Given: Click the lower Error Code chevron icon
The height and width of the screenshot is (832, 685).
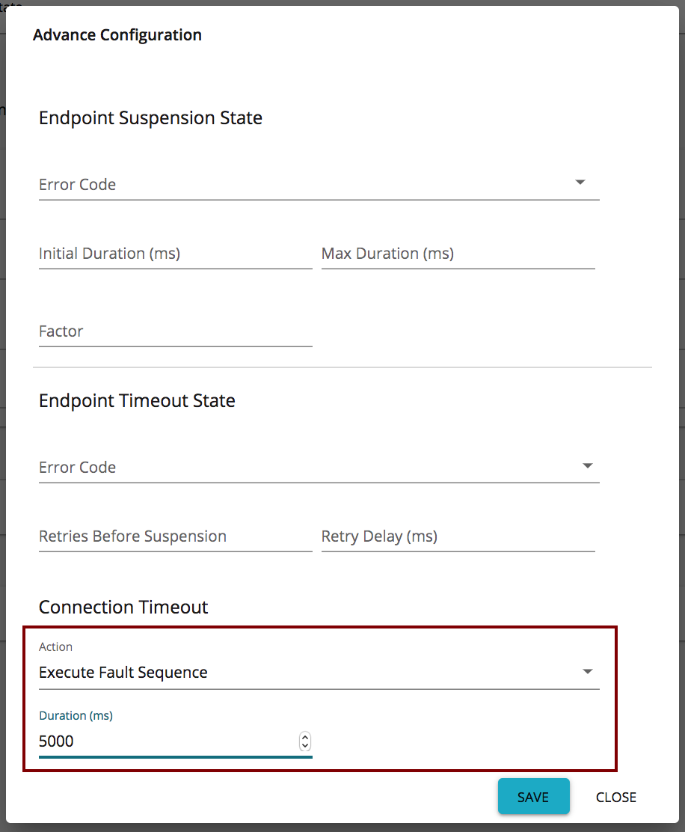Looking at the screenshot, I should click(x=589, y=465).
